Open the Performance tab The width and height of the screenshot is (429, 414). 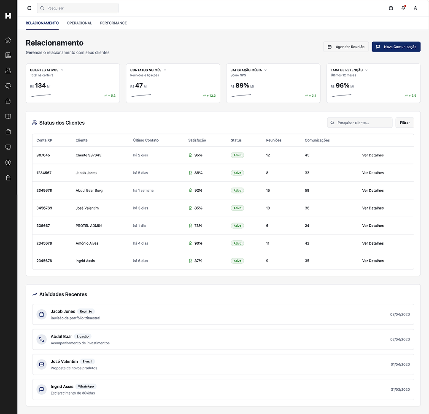click(x=113, y=23)
